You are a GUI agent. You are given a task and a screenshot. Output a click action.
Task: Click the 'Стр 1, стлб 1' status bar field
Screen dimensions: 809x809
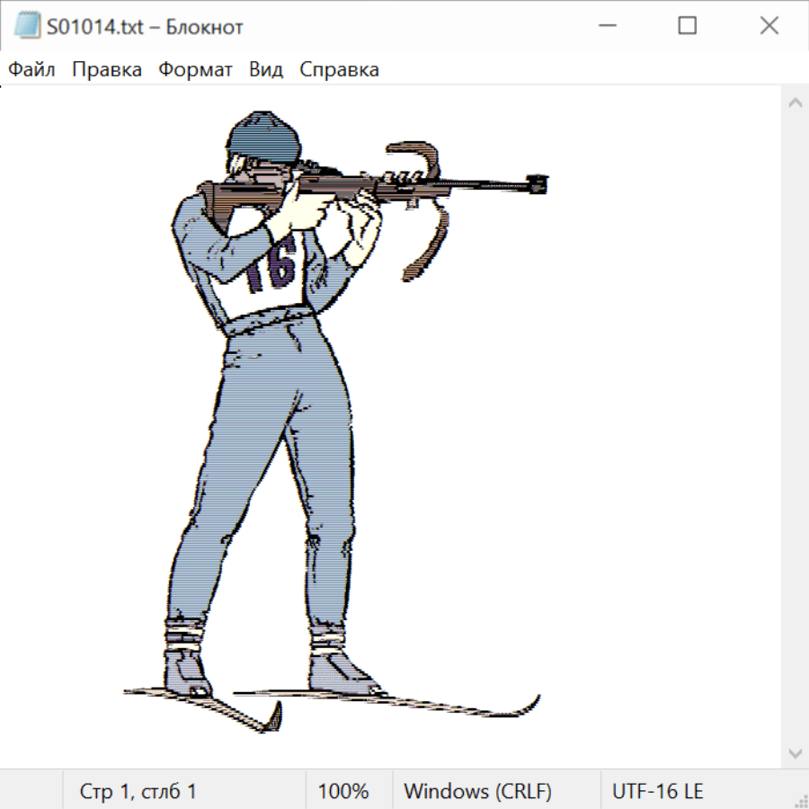[x=138, y=792]
